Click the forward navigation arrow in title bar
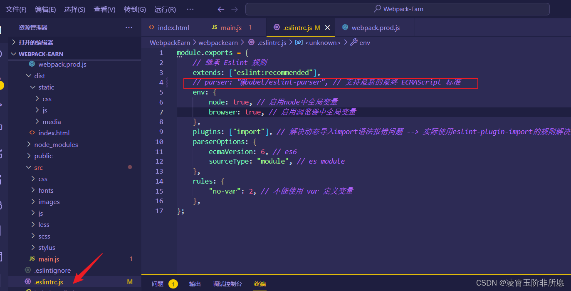Viewport: 571px width, 291px height. click(x=235, y=9)
